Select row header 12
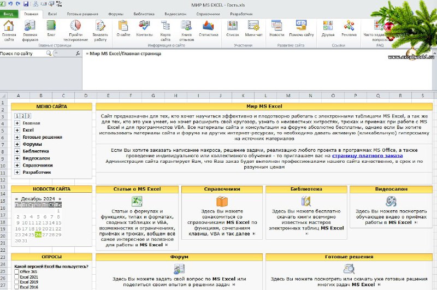This screenshot has width=437, height=290. click(x=3, y=180)
